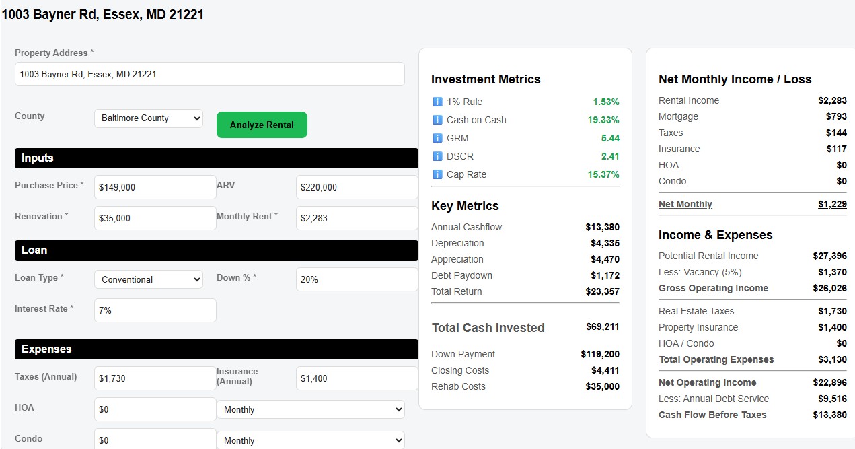
Task: Open the County dropdown
Action: 149,118
